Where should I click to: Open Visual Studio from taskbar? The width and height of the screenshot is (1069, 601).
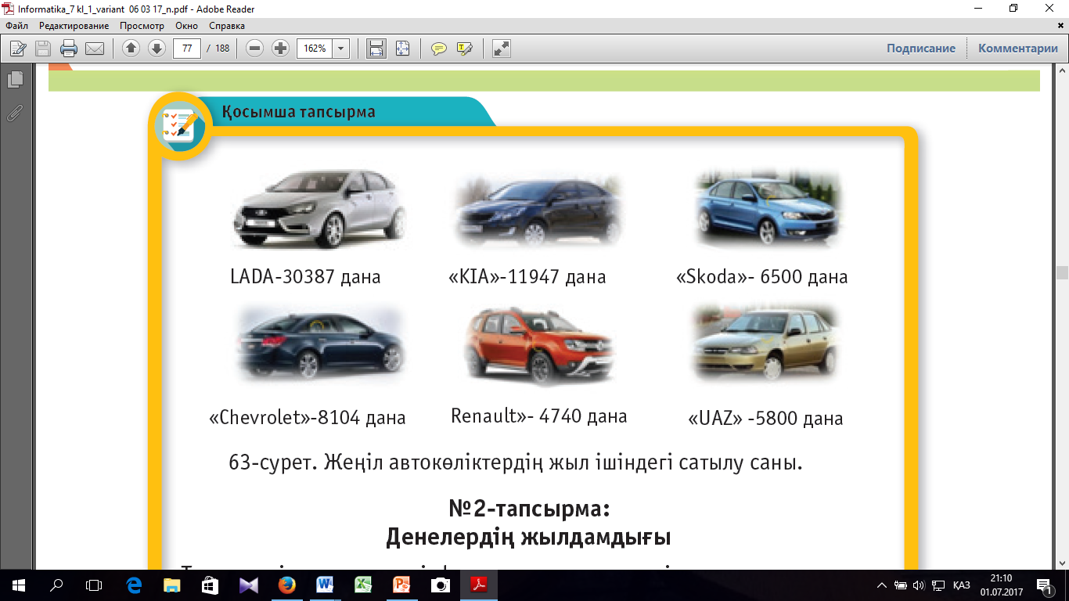pos(249,585)
